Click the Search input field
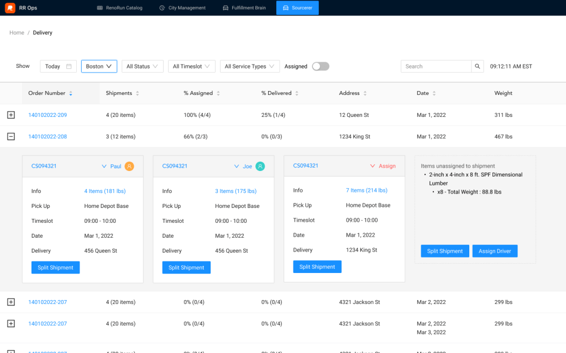This screenshot has height=353, width=566. point(436,66)
